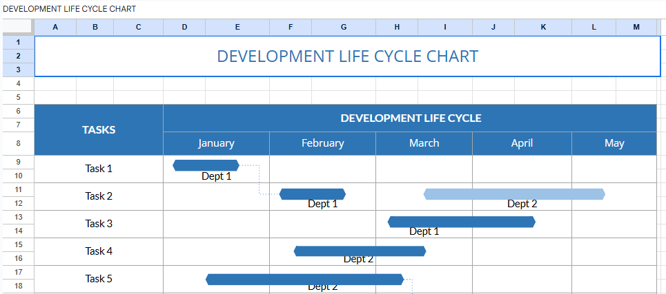Select column A header
This screenshot has width=666, height=294.
[55, 27]
